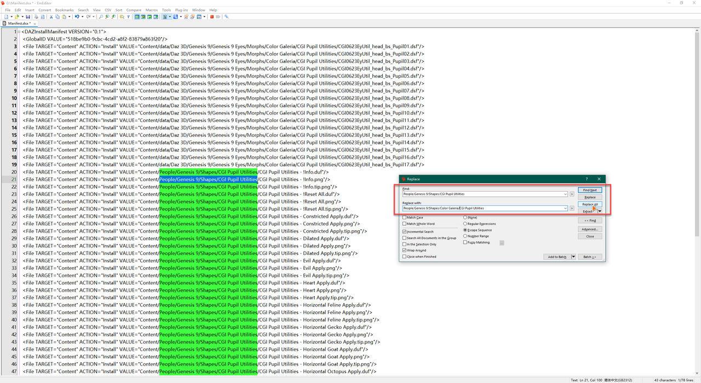The height and width of the screenshot is (383, 701).
Task: Click the << Find button
Action: (590, 220)
